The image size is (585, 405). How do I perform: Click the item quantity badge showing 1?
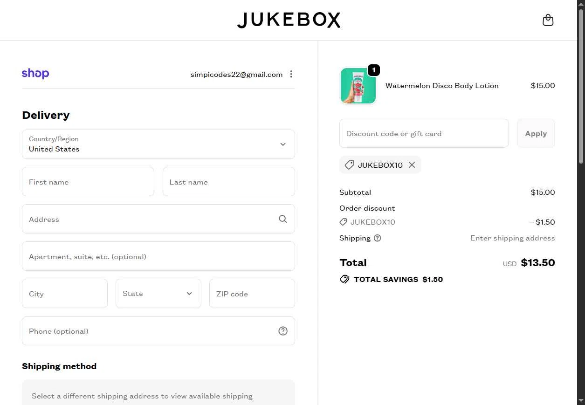click(x=374, y=70)
